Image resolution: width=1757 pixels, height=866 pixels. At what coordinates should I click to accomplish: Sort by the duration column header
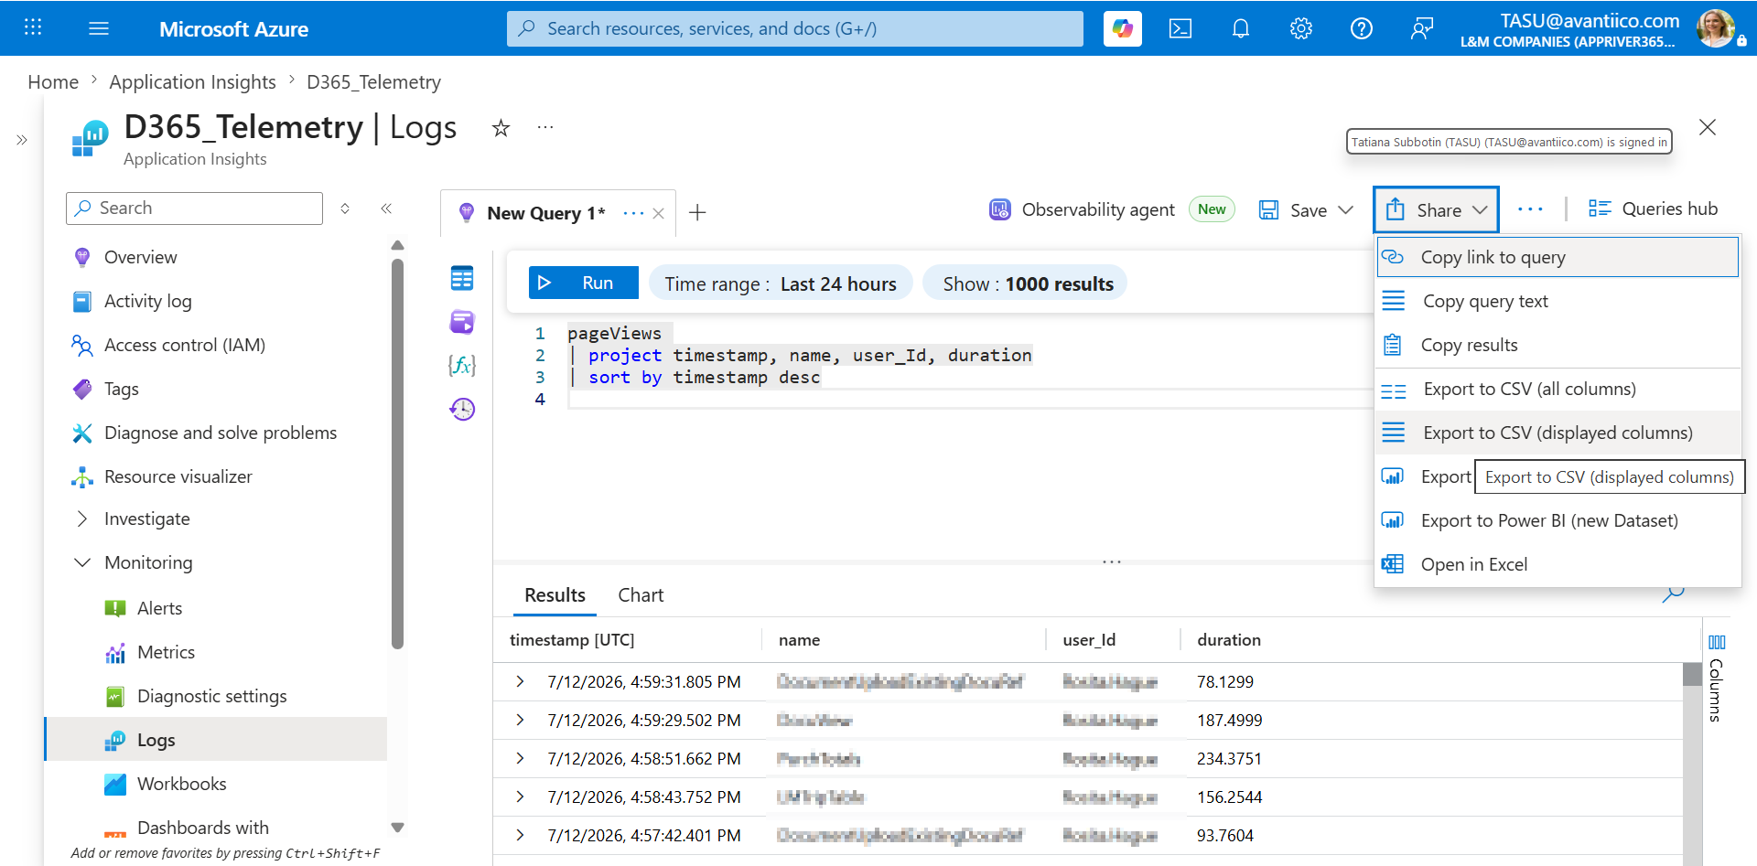point(1229,640)
